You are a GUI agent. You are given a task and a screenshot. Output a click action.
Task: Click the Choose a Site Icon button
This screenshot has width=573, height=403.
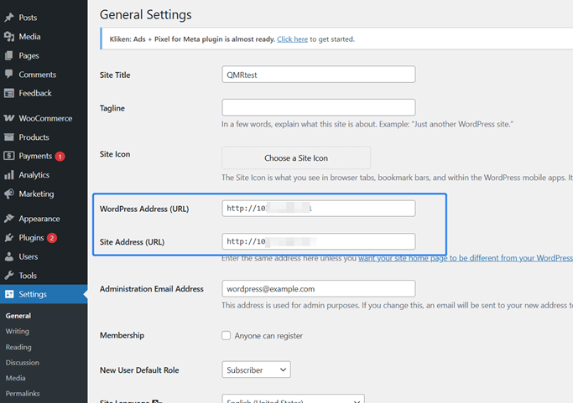pyautogui.click(x=296, y=158)
